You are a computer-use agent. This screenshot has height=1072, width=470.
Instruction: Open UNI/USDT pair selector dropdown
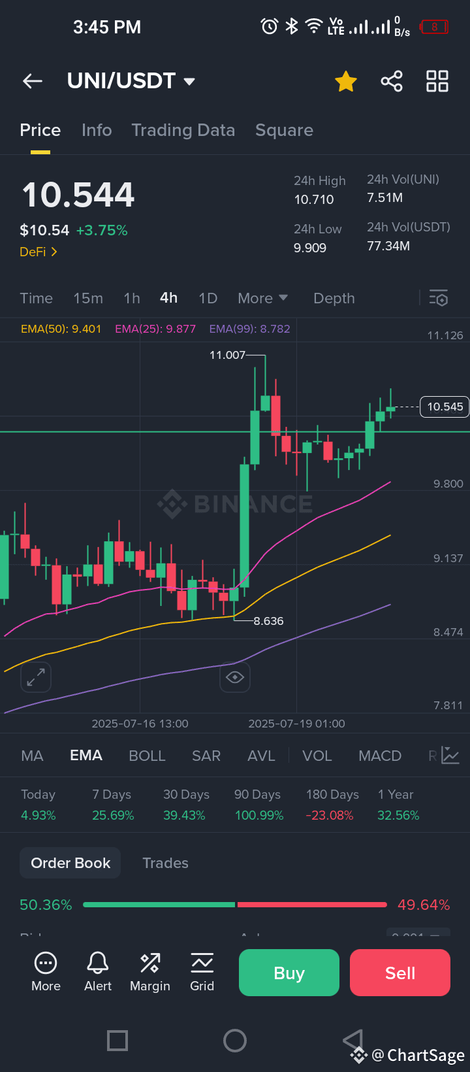(x=131, y=81)
